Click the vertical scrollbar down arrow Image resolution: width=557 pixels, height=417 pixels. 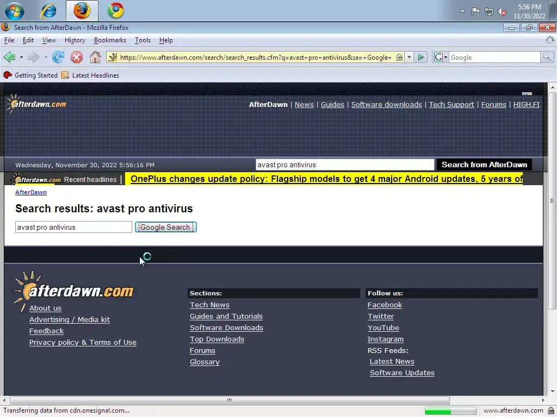coord(553,392)
